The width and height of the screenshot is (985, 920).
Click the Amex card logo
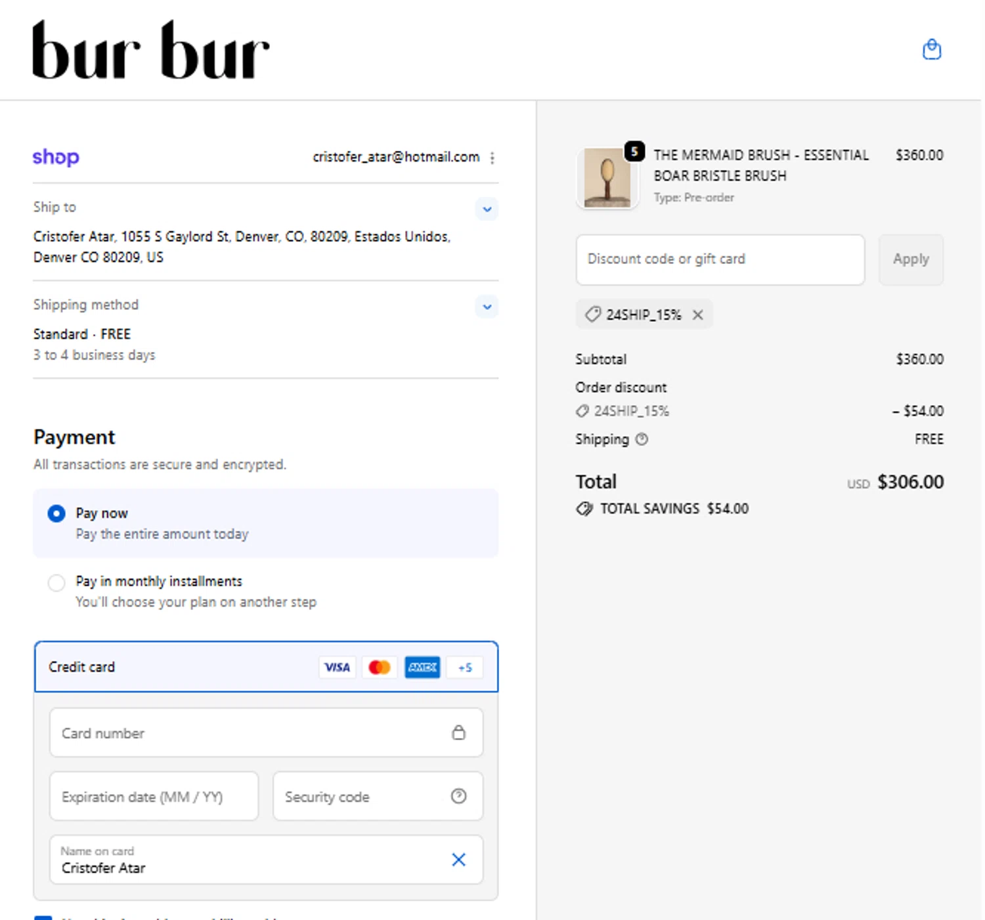click(422, 667)
